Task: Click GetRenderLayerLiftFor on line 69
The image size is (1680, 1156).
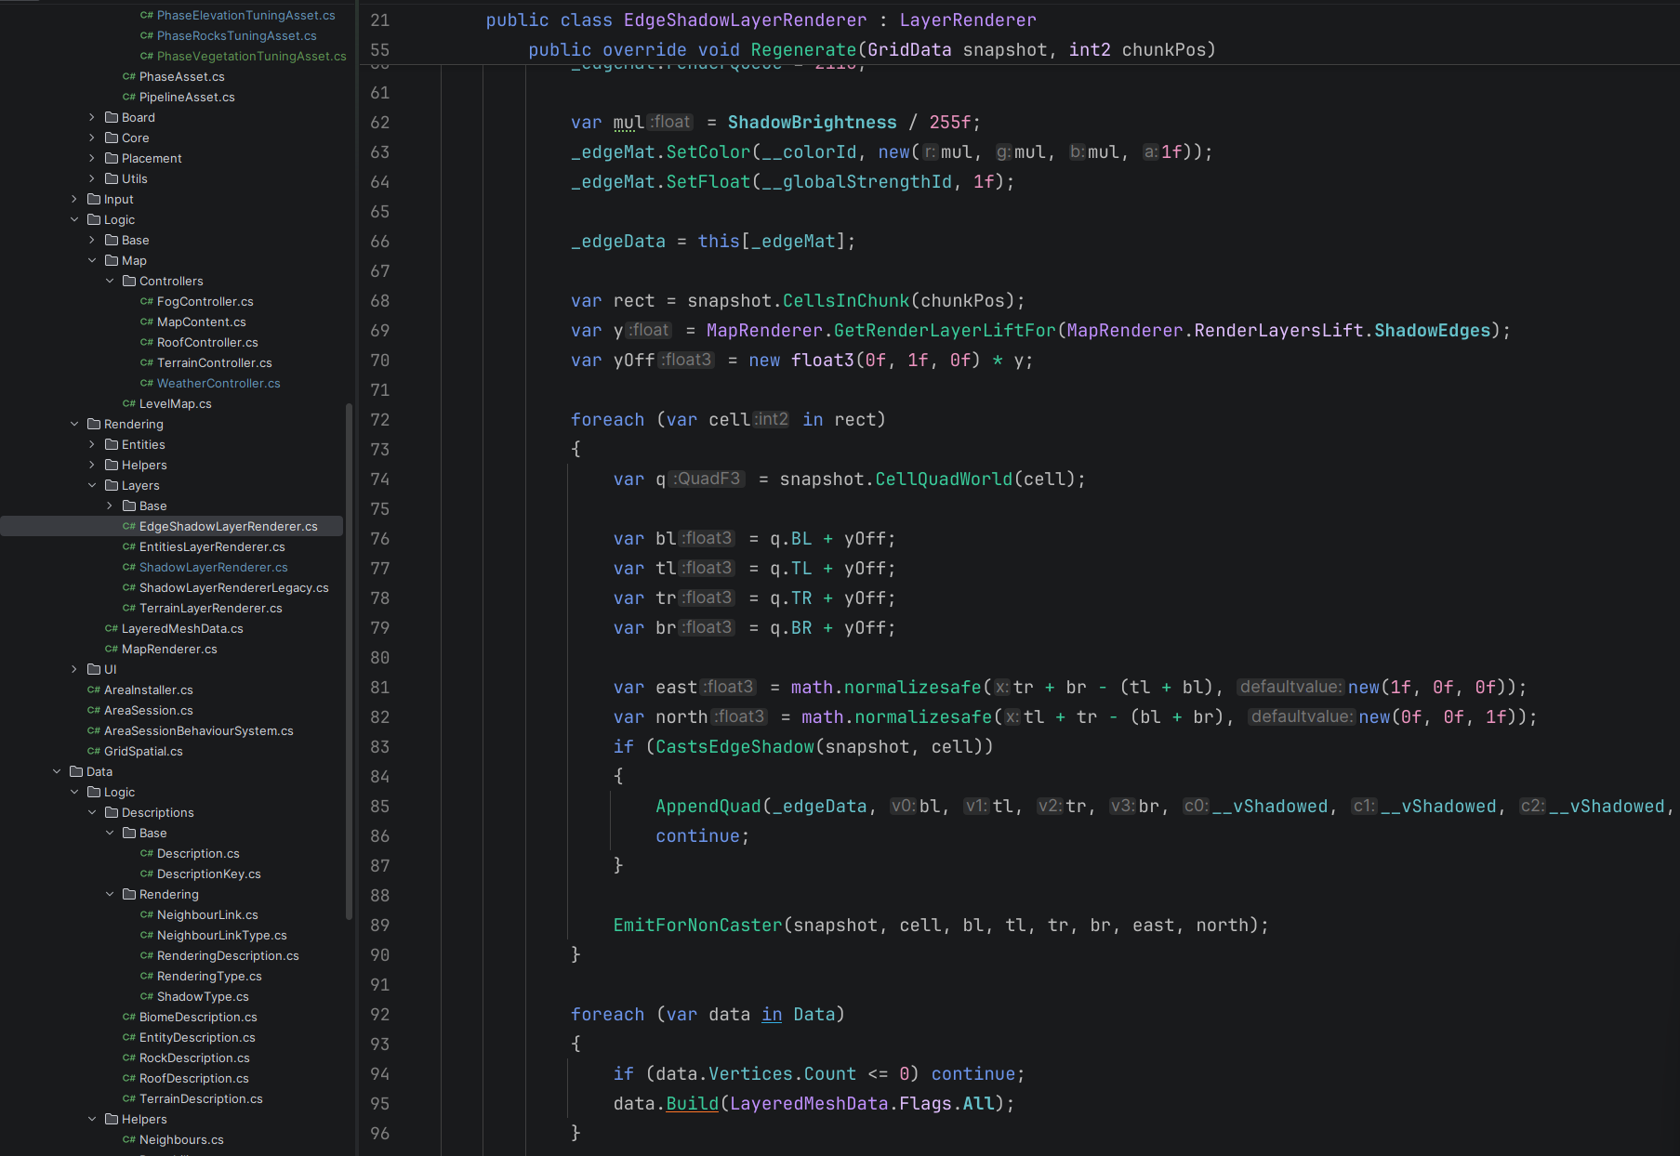Action: click(945, 331)
